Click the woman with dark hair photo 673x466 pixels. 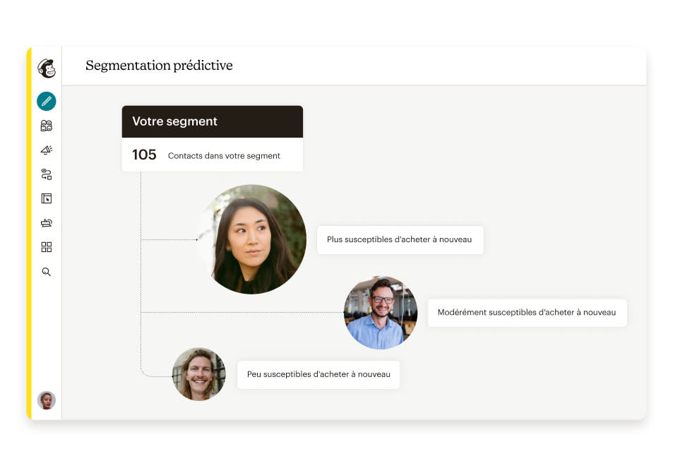pyautogui.click(x=252, y=239)
